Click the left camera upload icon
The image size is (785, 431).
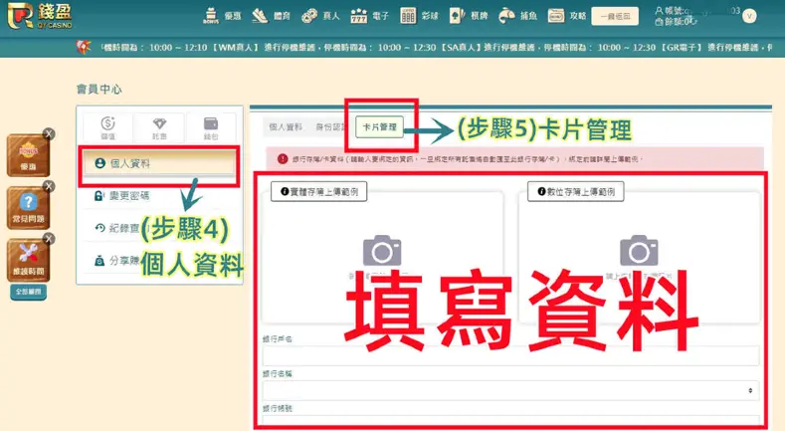(x=381, y=251)
